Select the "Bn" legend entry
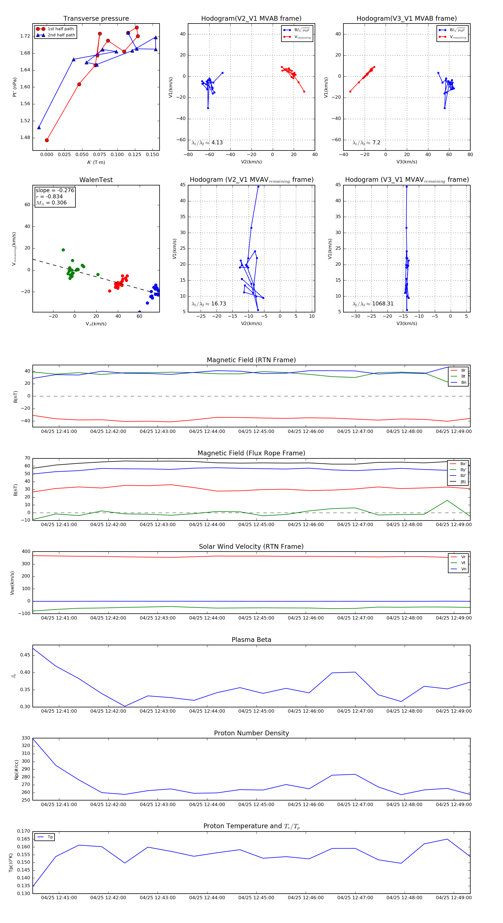The height and width of the screenshot is (923, 503). pyautogui.click(x=459, y=383)
